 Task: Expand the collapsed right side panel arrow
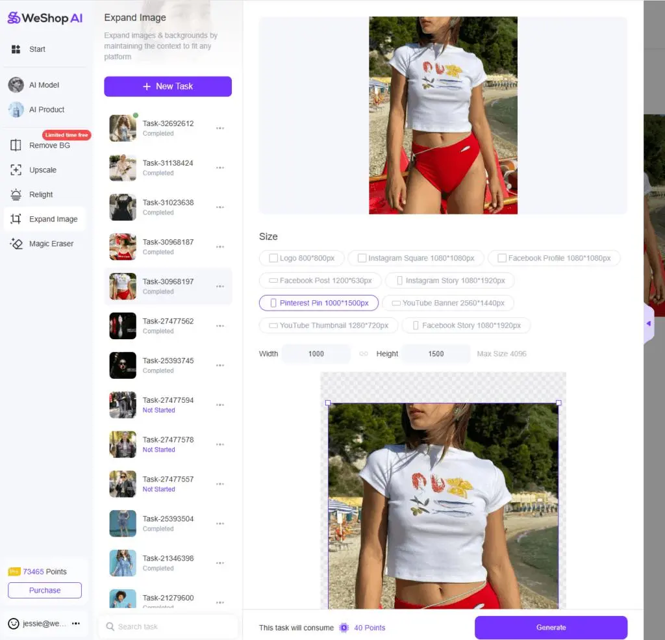pyautogui.click(x=649, y=324)
